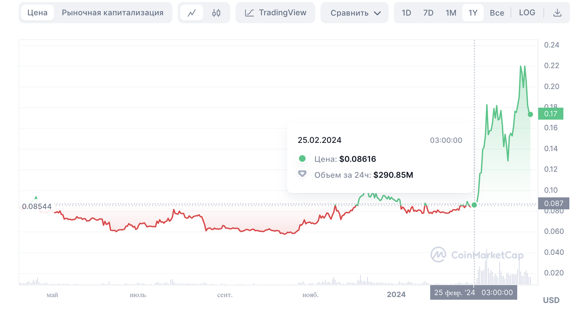Click the 25 февр. '24 date tag

click(x=473, y=292)
